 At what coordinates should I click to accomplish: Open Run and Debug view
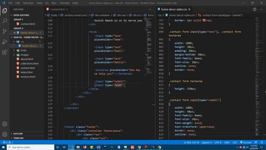[x=5, y=42]
